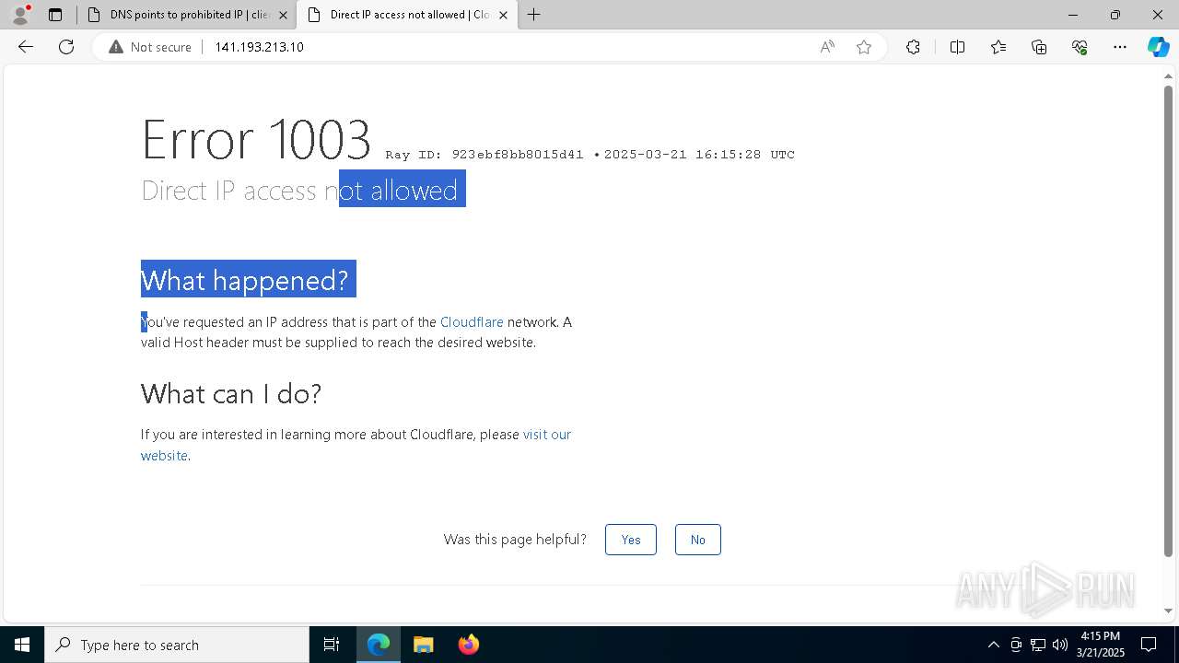Screen dimensions: 1179x663
Task: Open a new tab with the plus button
Action: 534,15
